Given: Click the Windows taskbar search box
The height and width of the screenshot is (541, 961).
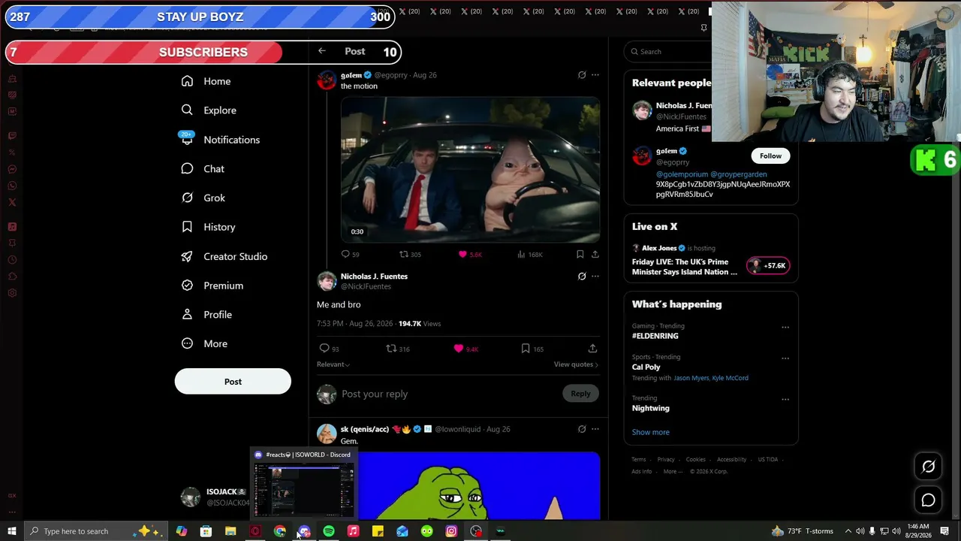Looking at the screenshot, I should pyautogui.click(x=98, y=531).
